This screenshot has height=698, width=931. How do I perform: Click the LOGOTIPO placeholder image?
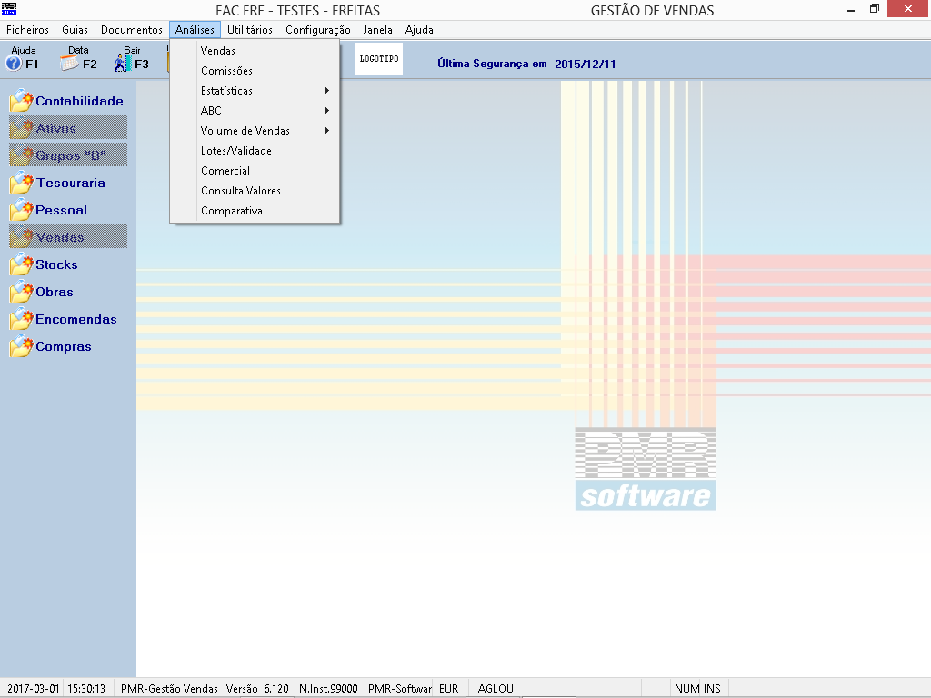click(x=379, y=59)
